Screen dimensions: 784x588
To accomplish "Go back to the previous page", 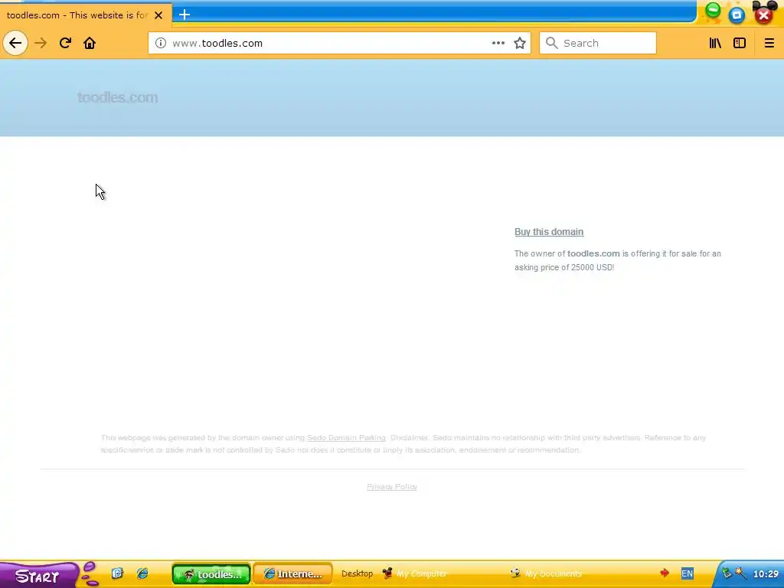I will [15, 43].
